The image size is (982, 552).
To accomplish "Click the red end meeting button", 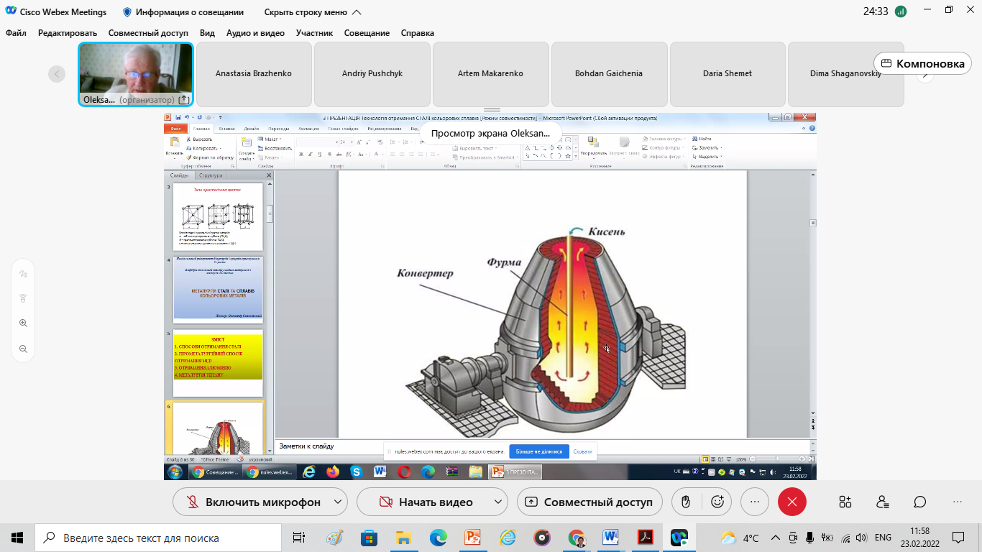I will [792, 502].
